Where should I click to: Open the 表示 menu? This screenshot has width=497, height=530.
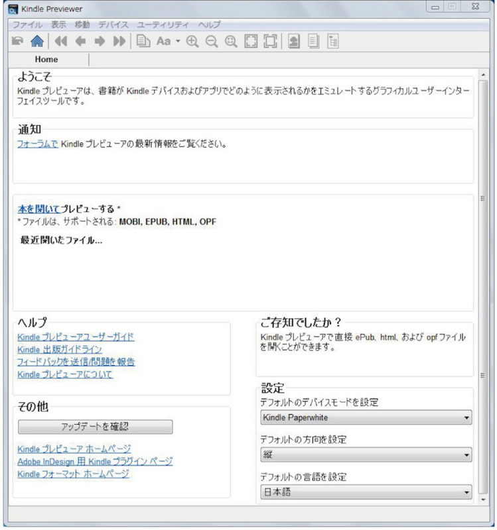(x=58, y=25)
